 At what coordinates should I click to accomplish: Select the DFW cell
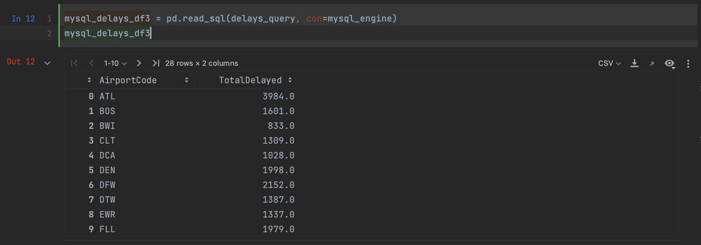(146, 185)
